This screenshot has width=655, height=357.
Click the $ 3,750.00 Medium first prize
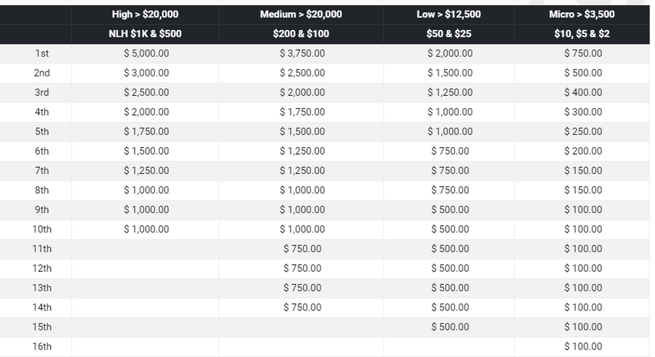coord(302,54)
